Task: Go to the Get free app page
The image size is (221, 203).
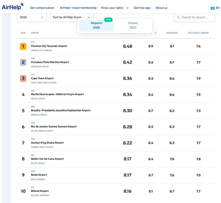Action: tap(142, 8)
